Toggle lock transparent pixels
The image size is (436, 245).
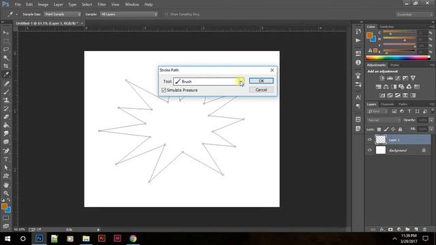[379, 129]
